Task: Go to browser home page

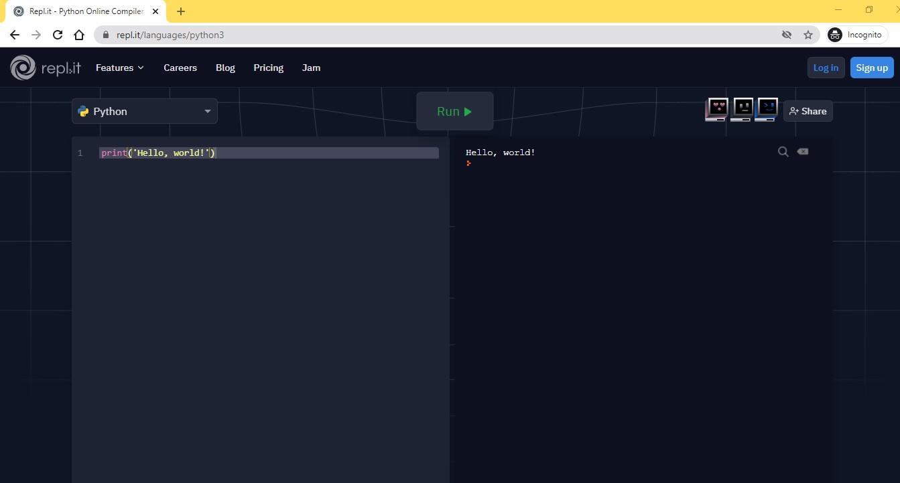Action: coord(79,35)
